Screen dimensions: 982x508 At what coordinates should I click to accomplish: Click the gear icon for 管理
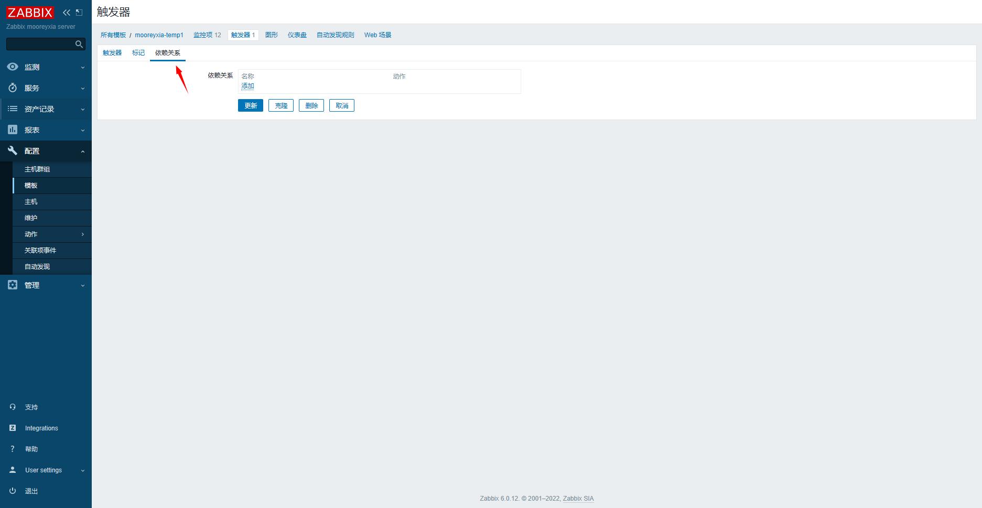[x=13, y=285]
